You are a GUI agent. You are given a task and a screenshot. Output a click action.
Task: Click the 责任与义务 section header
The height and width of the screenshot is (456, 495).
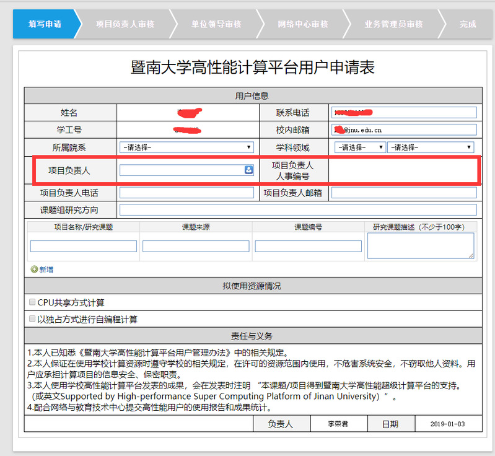coord(253,336)
